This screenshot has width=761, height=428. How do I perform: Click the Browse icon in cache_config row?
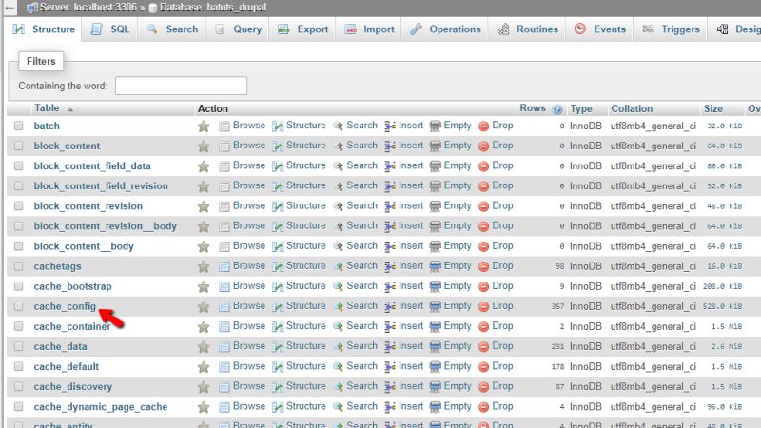(x=224, y=306)
